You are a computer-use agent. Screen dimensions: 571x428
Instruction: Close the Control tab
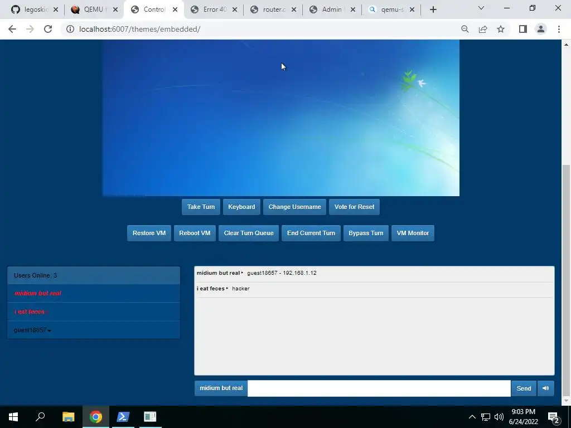coord(175,10)
